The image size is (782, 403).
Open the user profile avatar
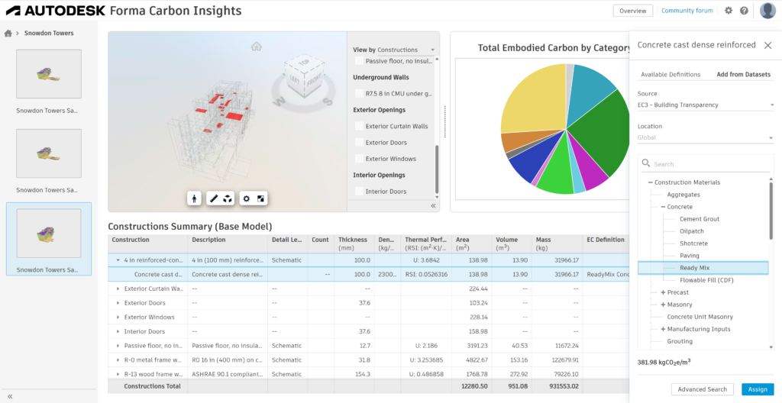tap(767, 11)
